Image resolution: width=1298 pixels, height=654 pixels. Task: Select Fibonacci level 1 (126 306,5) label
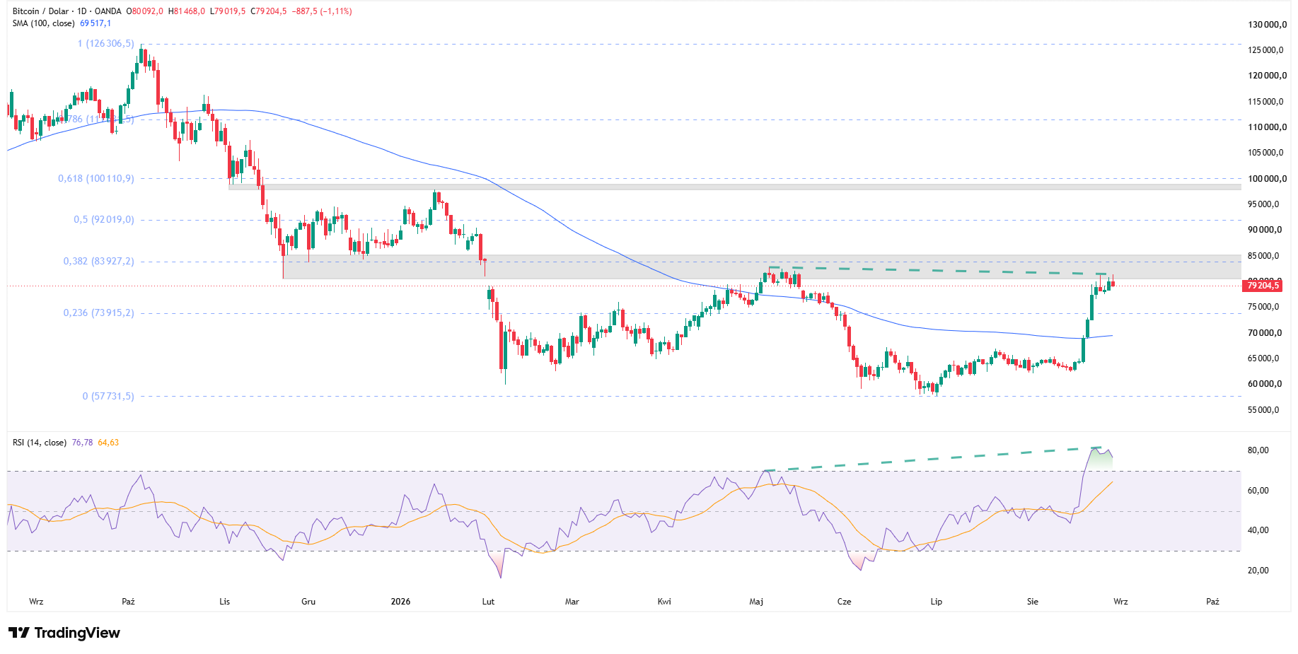(105, 44)
